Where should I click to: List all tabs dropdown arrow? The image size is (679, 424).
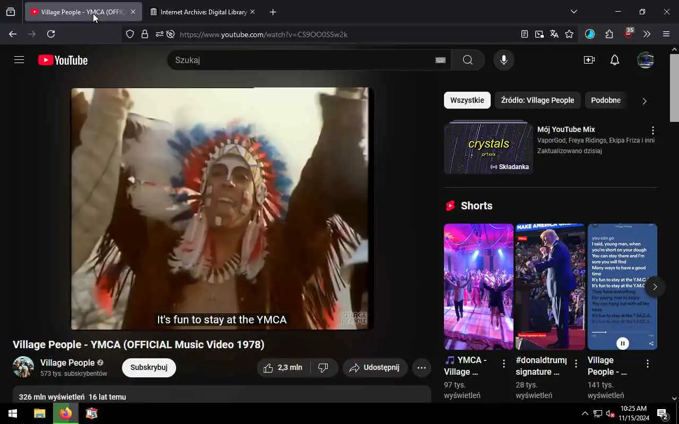tap(573, 12)
